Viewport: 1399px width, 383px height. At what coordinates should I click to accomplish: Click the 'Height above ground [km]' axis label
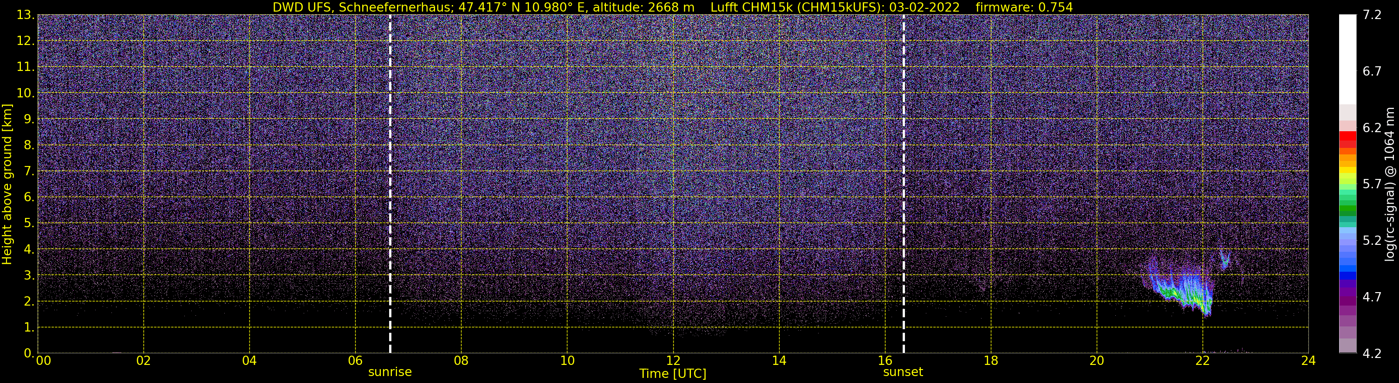tap(7, 185)
